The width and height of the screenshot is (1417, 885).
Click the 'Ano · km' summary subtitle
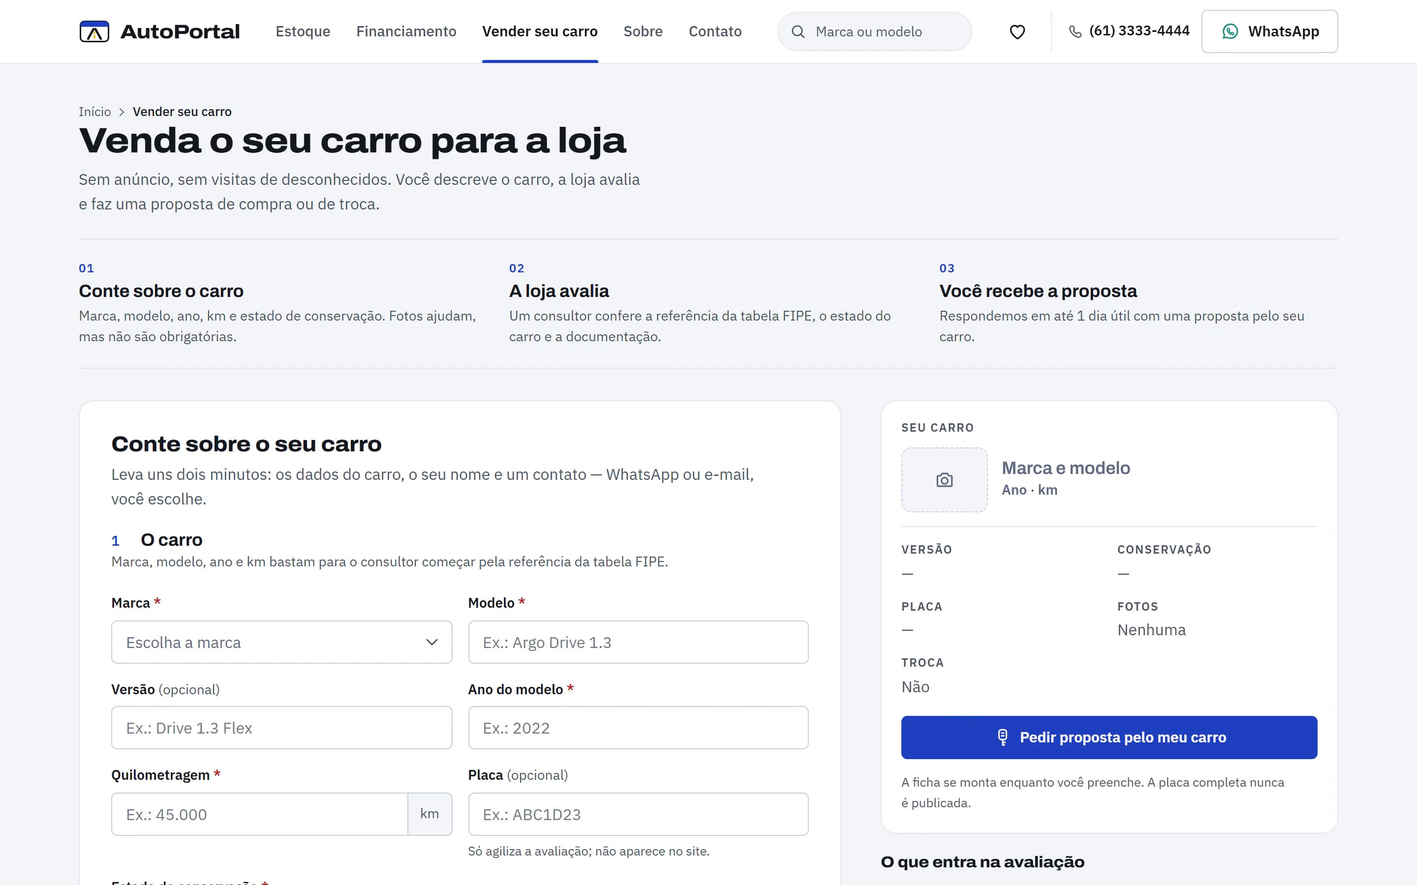1029,491
